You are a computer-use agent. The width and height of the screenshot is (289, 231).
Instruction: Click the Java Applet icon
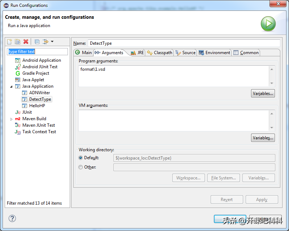(18, 80)
